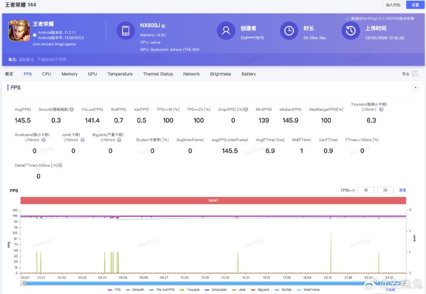This screenshot has height=294, width=426.
Task: Click the 加入对比 compare button
Action: coord(393,5)
